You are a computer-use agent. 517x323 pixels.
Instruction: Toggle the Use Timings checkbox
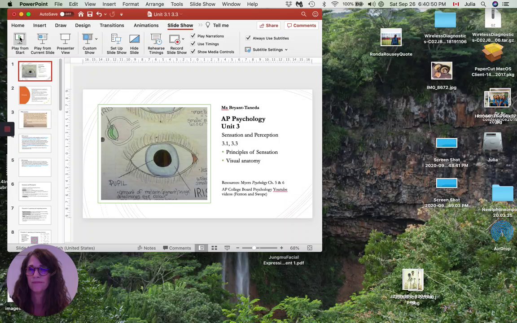pyautogui.click(x=193, y=44)
